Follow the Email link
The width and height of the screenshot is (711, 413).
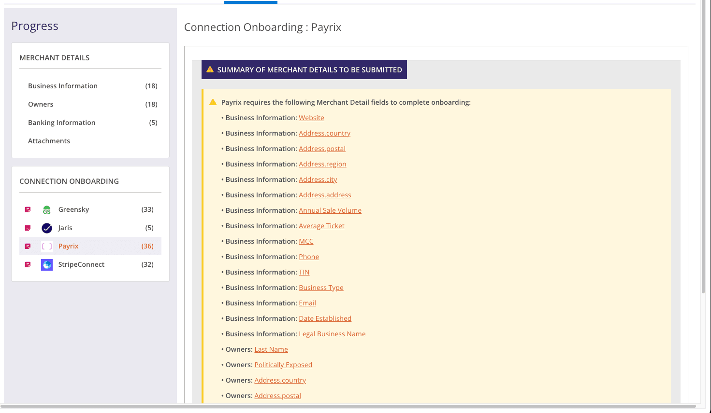coord(307,303)
